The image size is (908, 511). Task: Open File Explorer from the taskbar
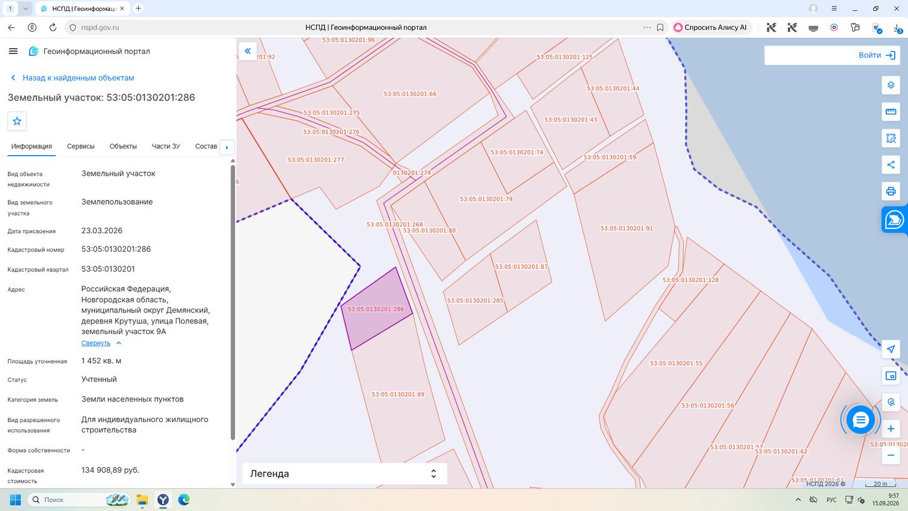(142, 499)
